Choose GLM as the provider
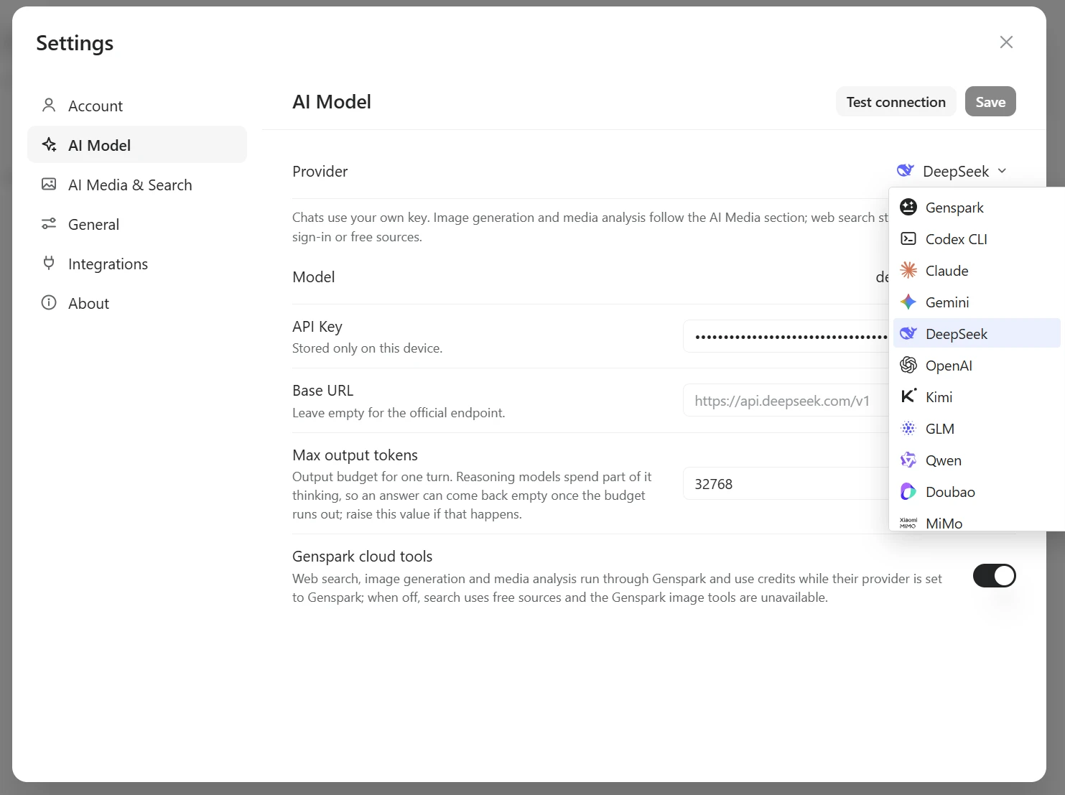 click(x=977, y=429)
